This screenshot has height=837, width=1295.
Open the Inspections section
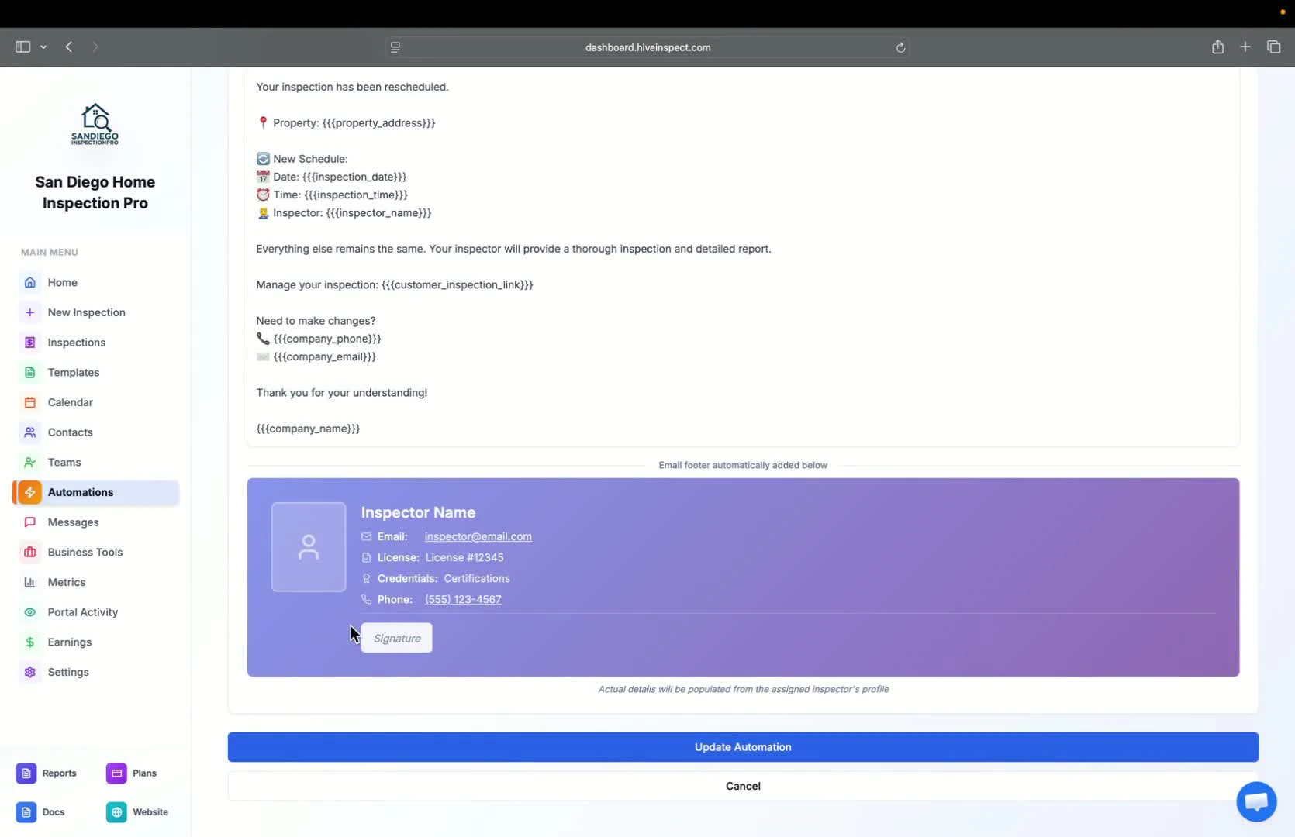(76, 342)
